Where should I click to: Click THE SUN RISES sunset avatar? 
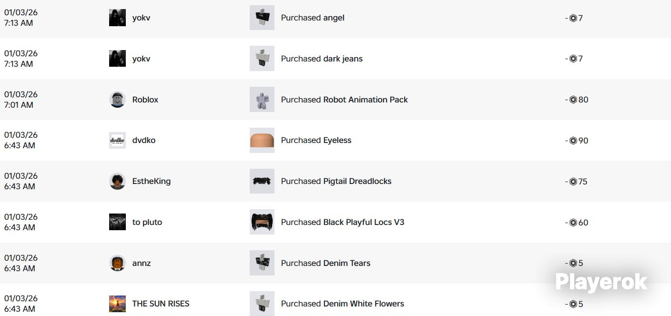[117, 304]
